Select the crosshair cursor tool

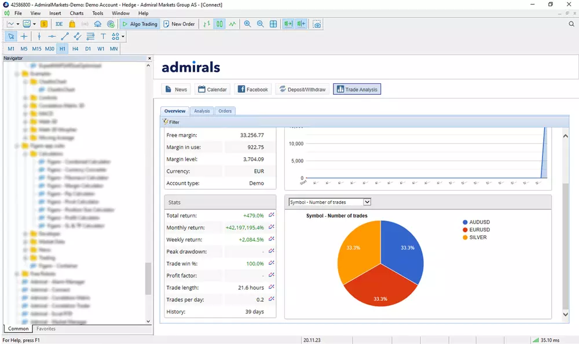coord(24,36)
